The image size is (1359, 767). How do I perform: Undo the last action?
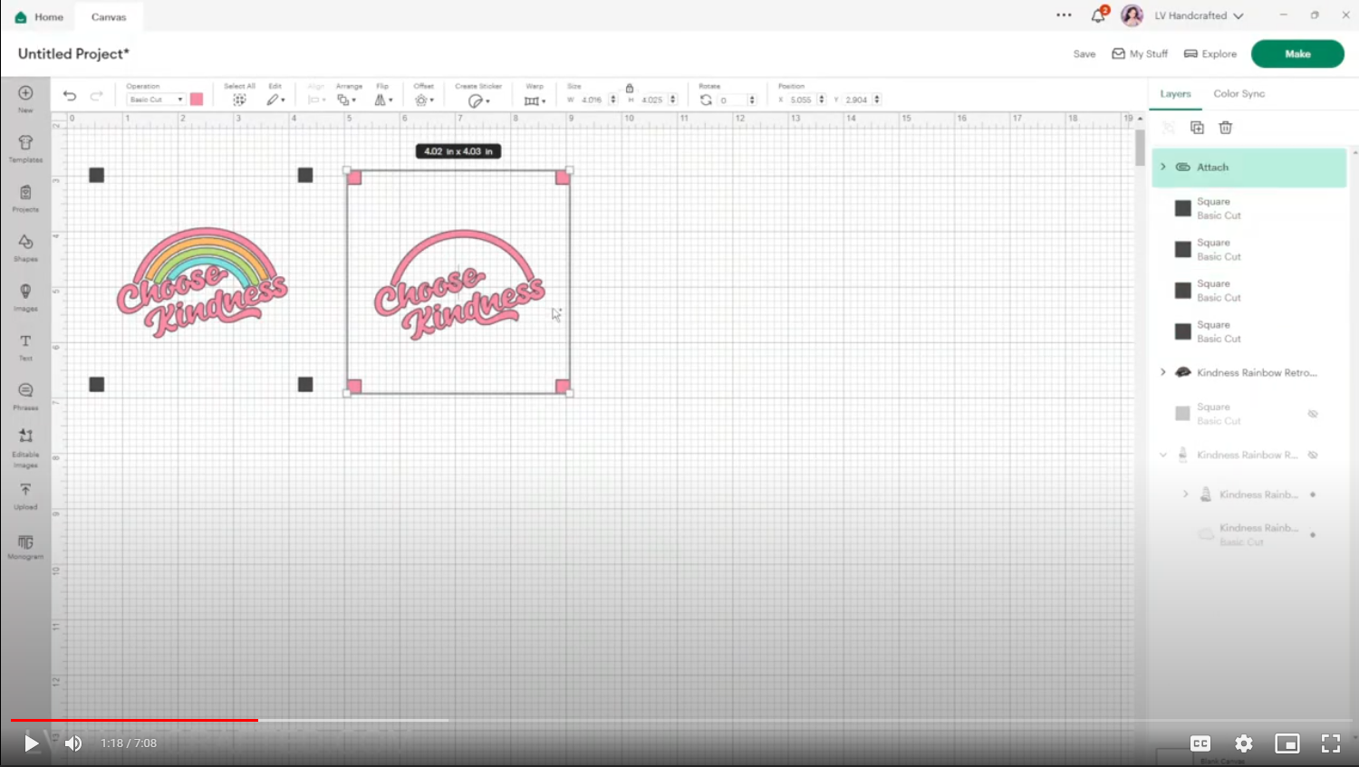pyautogui.click(x=70, y=96)
